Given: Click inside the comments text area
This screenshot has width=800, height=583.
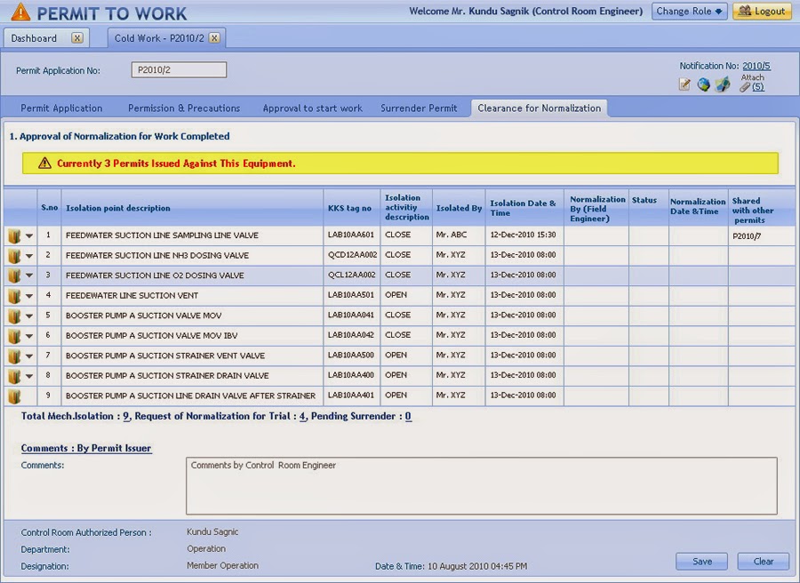Looking at the screenshot, I should tap(480, 487).
